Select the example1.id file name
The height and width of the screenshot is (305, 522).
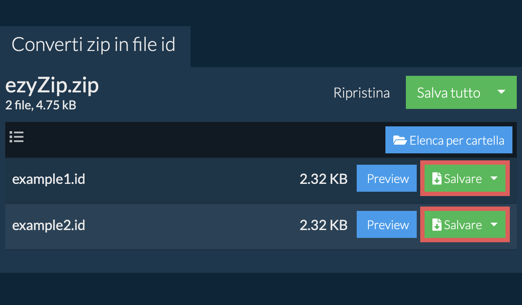tap(49, 179)
